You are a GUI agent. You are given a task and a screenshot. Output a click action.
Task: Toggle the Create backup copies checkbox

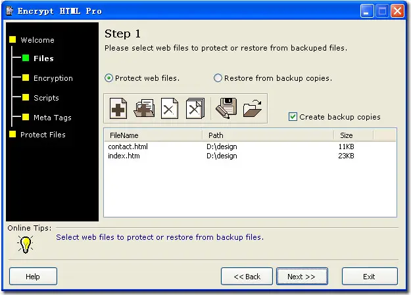pyautogui.click(x=293, y=116)
